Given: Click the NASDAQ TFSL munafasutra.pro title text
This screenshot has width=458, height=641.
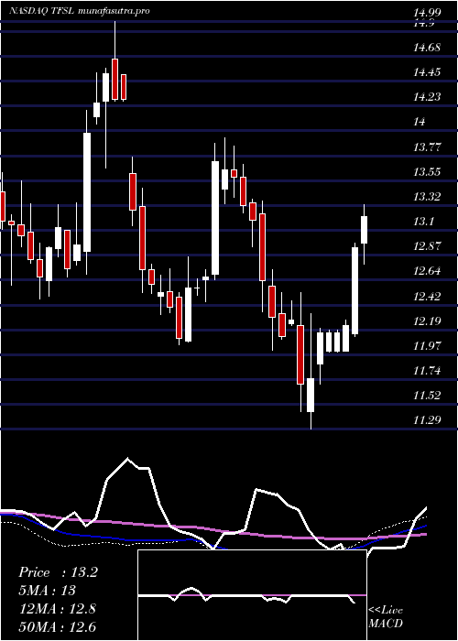Looking at the screenshot, I should 80,11.
